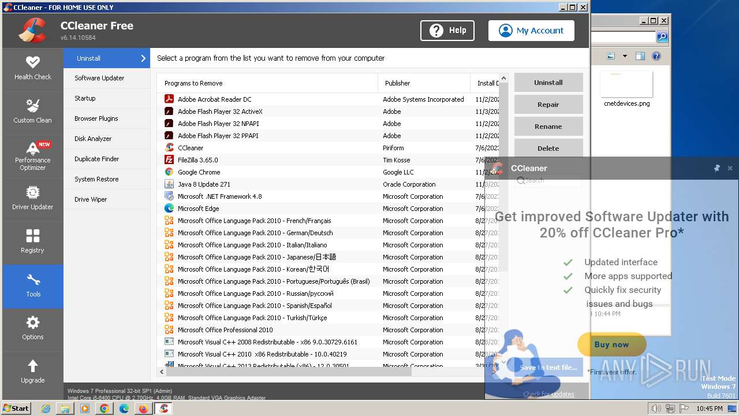739x416 pixels.
Task: Open Drive Wiper tab
Action: 107,199
